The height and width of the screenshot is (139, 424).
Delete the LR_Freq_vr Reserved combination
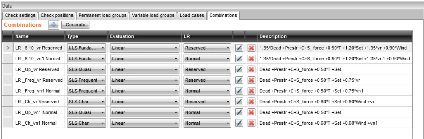(x=251, y=80)
